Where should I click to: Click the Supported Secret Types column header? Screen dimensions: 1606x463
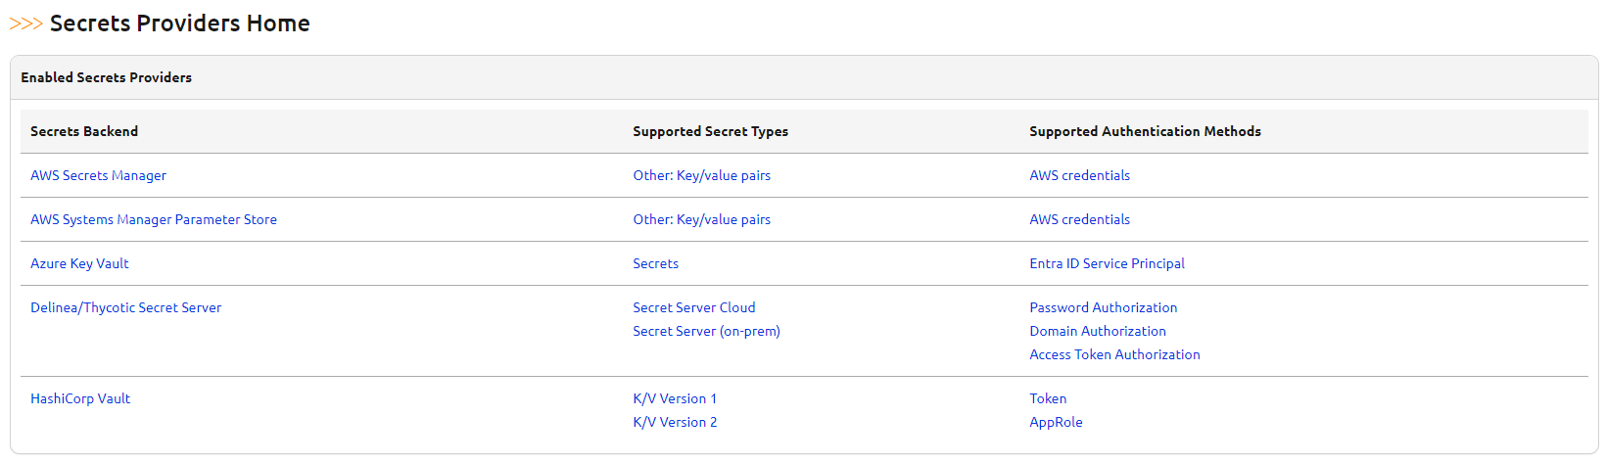coord(710,131)
